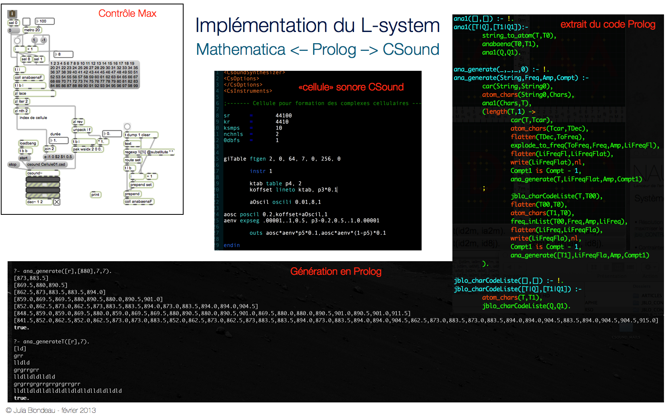Image resolution: width=672 pixels, height=420 pixels.
Task: Click the 'e i1 0 $2 $1 0.5' message
Action: click(58, 157)
